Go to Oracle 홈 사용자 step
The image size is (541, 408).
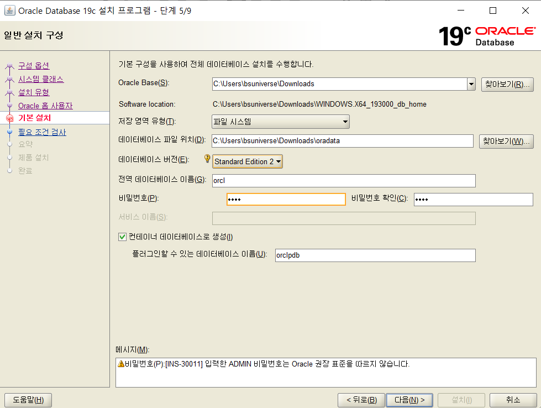coord(45,106)
